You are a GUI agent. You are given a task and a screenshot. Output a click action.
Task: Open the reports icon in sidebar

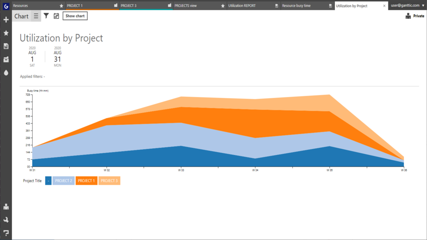pos(6,46)
